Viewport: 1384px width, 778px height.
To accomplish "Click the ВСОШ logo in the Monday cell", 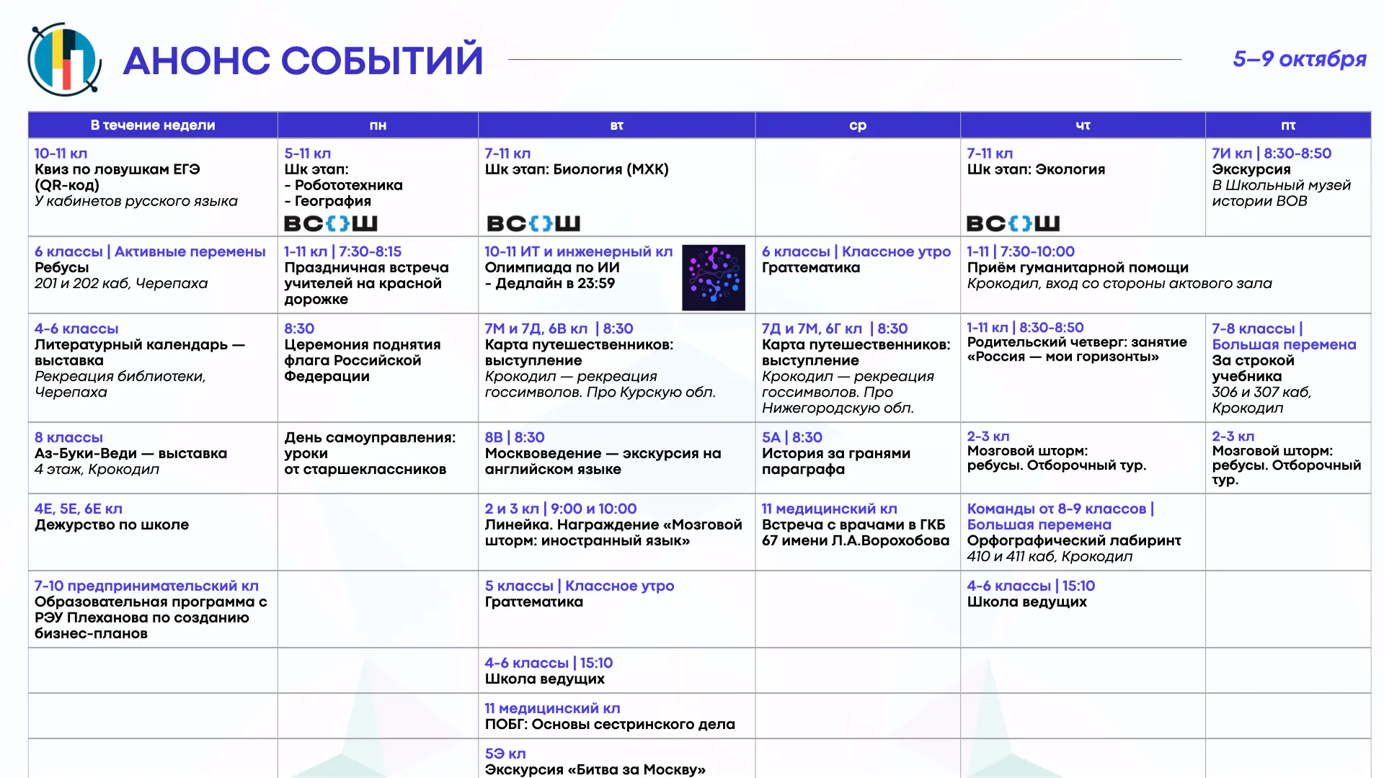I will (x=331, y=223).
